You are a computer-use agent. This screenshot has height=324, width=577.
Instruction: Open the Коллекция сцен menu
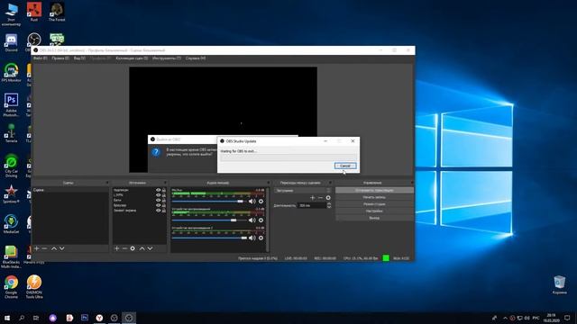pos(132,58)
